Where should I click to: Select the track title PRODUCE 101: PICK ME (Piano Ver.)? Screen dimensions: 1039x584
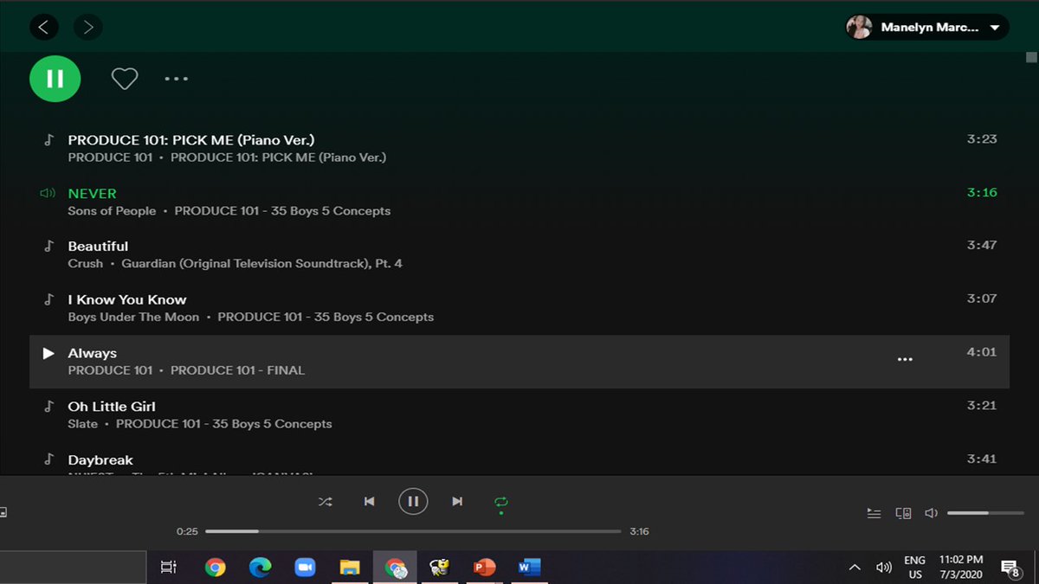[x=191, y=140]
